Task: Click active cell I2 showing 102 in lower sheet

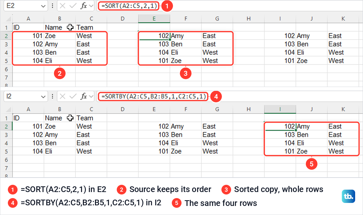Action: click(x=280, y=127)
